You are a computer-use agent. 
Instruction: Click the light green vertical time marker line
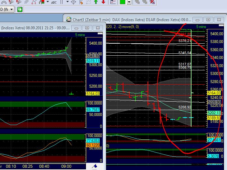pos(192,78)
